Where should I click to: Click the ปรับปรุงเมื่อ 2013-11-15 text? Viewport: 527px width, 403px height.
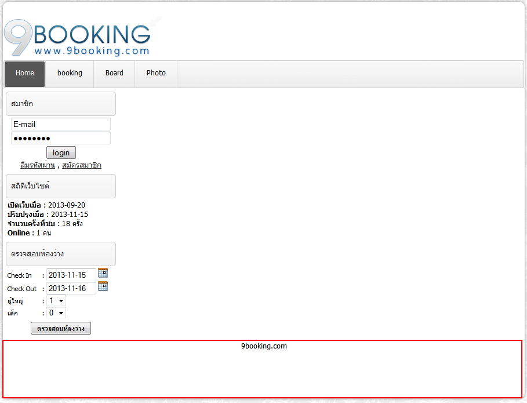coord(48,215)
